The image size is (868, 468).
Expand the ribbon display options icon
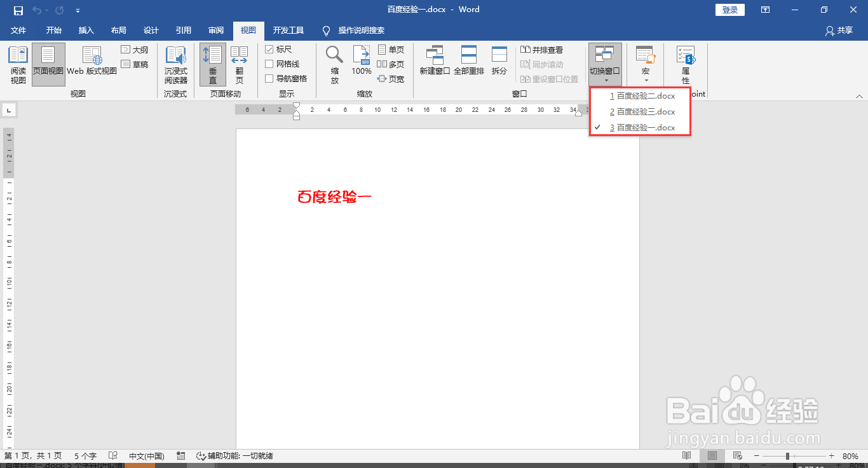pos(765,10)
